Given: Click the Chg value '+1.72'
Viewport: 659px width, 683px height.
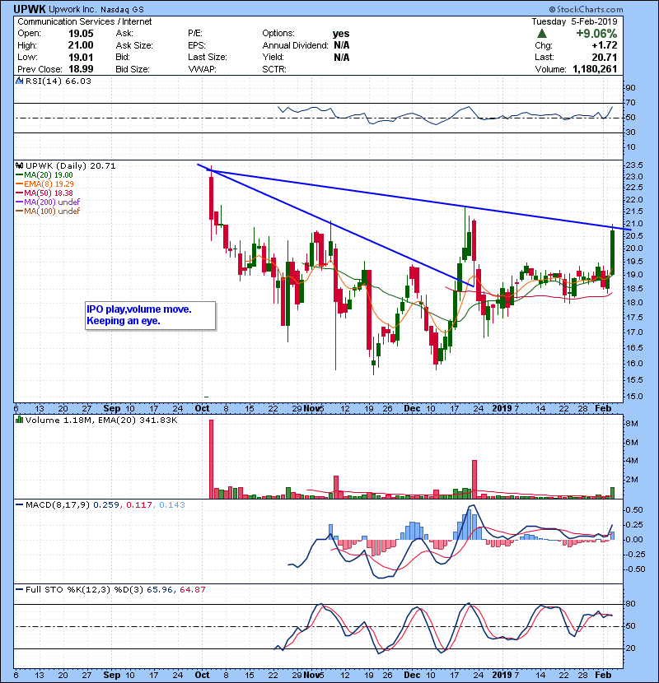Looking at the screenshot, I should [x=604, y=45].
